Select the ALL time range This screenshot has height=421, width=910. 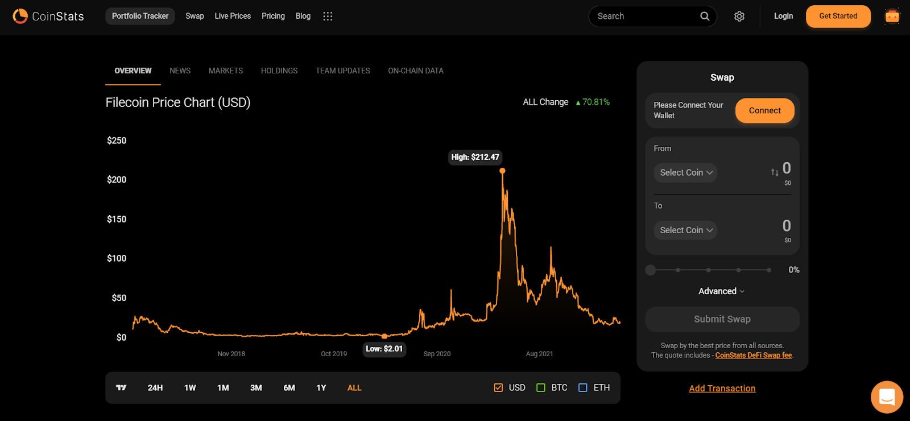pos(354,387)
